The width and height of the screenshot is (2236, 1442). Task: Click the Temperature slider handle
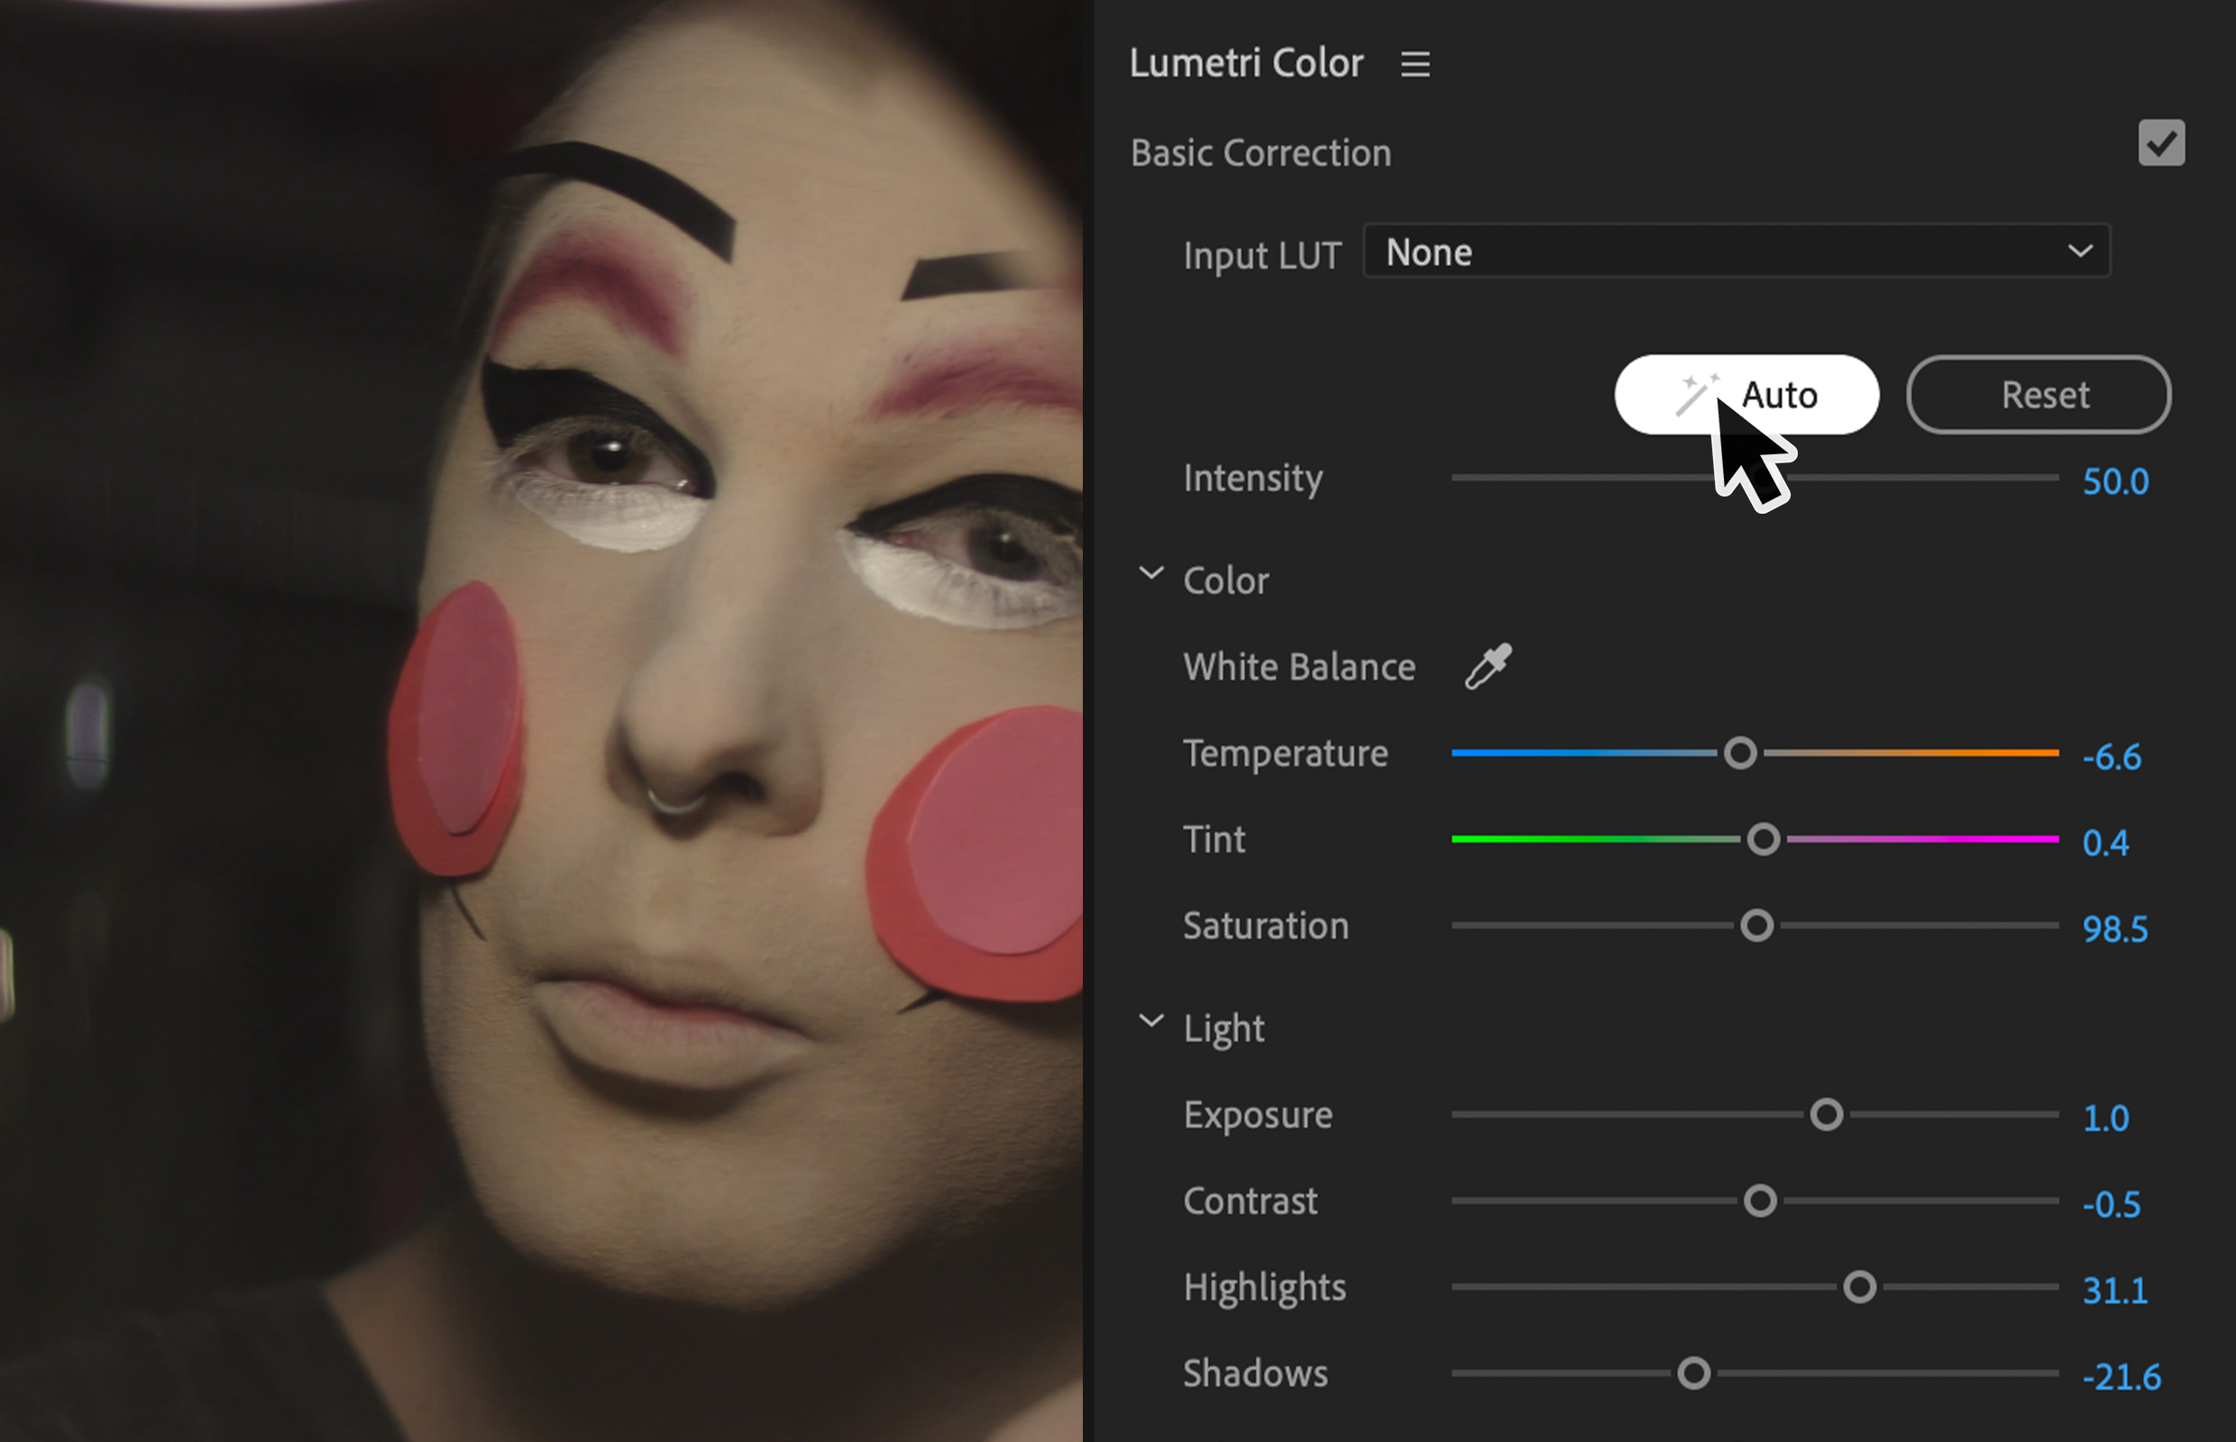coord(1739,753)
